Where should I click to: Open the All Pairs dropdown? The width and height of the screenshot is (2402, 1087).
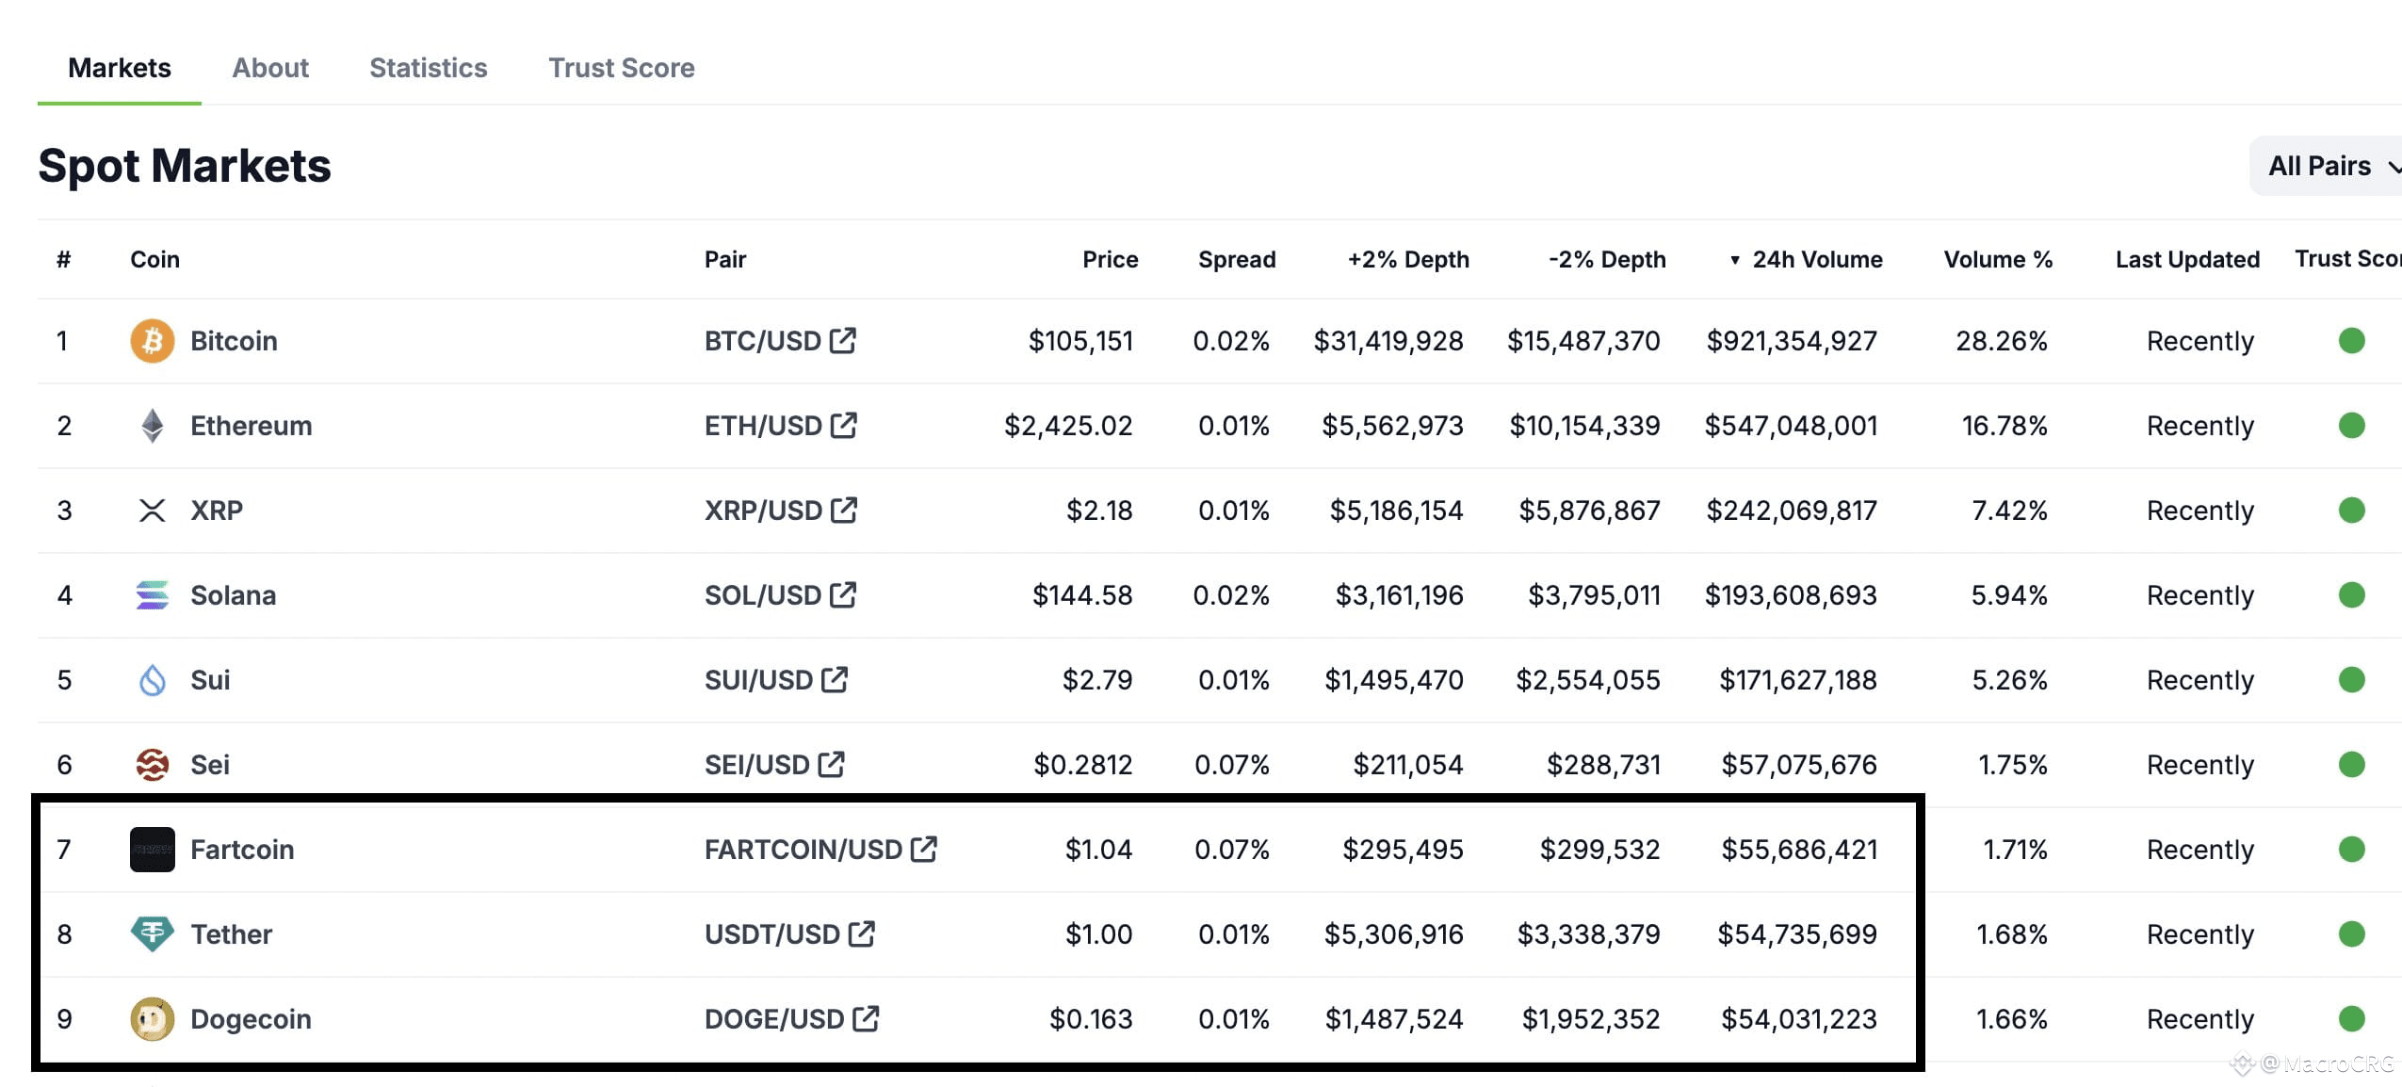tap(2327, 166)
